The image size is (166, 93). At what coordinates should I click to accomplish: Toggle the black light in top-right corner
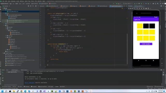pyautogui.click(x=152, y=26)
